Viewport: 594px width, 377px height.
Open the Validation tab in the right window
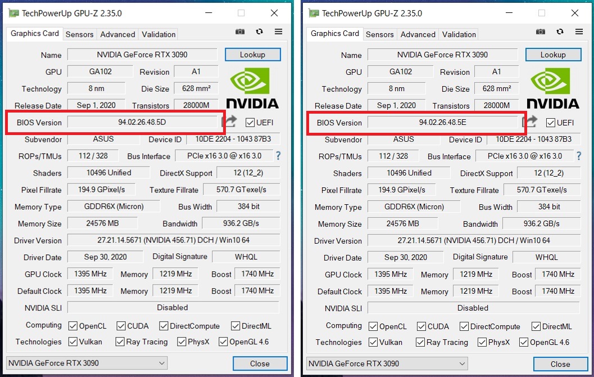tap(459, 34)
